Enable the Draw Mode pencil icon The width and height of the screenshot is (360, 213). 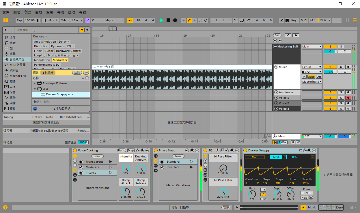282,20
